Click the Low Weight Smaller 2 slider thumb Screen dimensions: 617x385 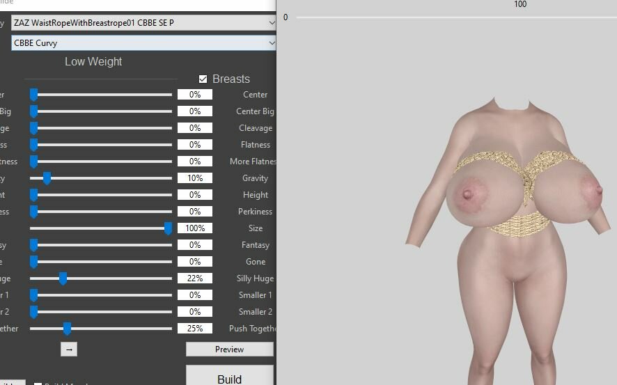[34, 312]
